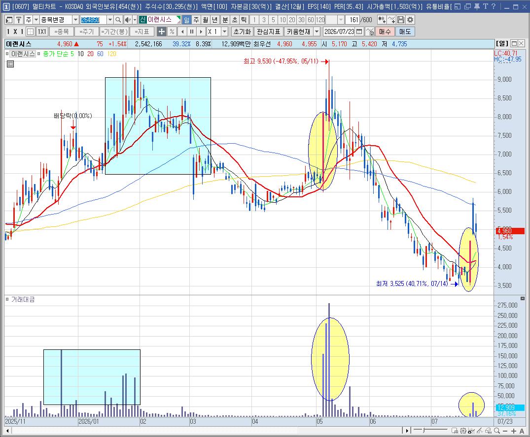Click the 1X1 layout button
The image size is (530, 437).
tap(42, 31)
